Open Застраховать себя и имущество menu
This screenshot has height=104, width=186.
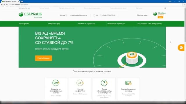[x=149, y=24]
